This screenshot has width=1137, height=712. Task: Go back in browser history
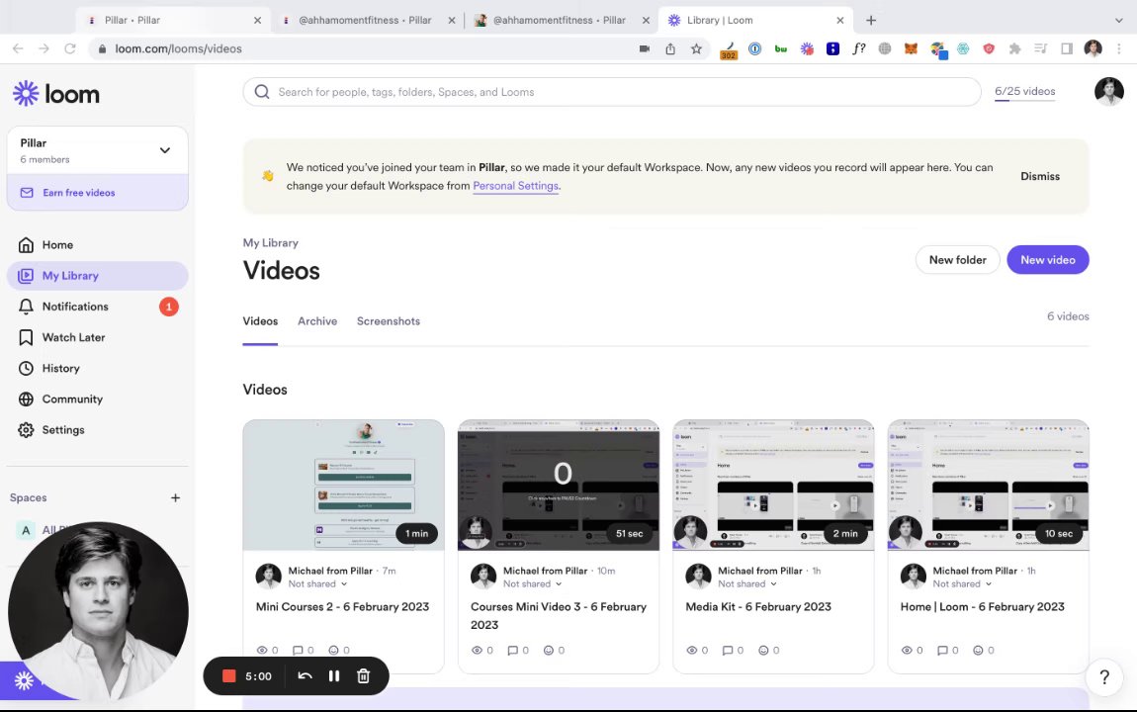click(x=18, y=48)
